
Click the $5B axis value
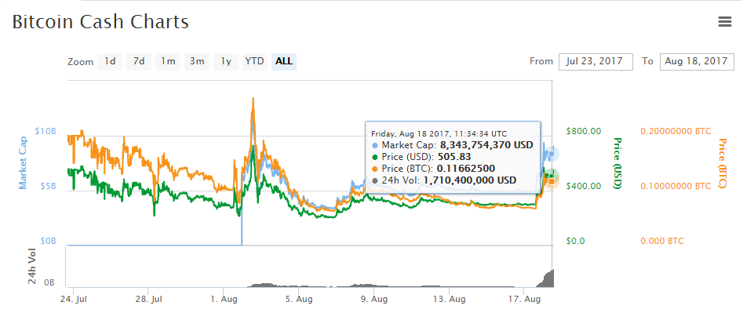(x=49, y=186)
